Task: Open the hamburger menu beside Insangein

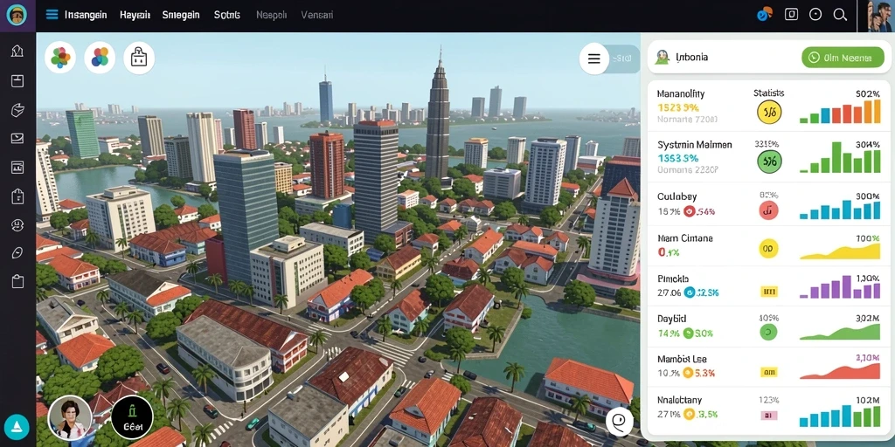Action: [x=52, y=15]
